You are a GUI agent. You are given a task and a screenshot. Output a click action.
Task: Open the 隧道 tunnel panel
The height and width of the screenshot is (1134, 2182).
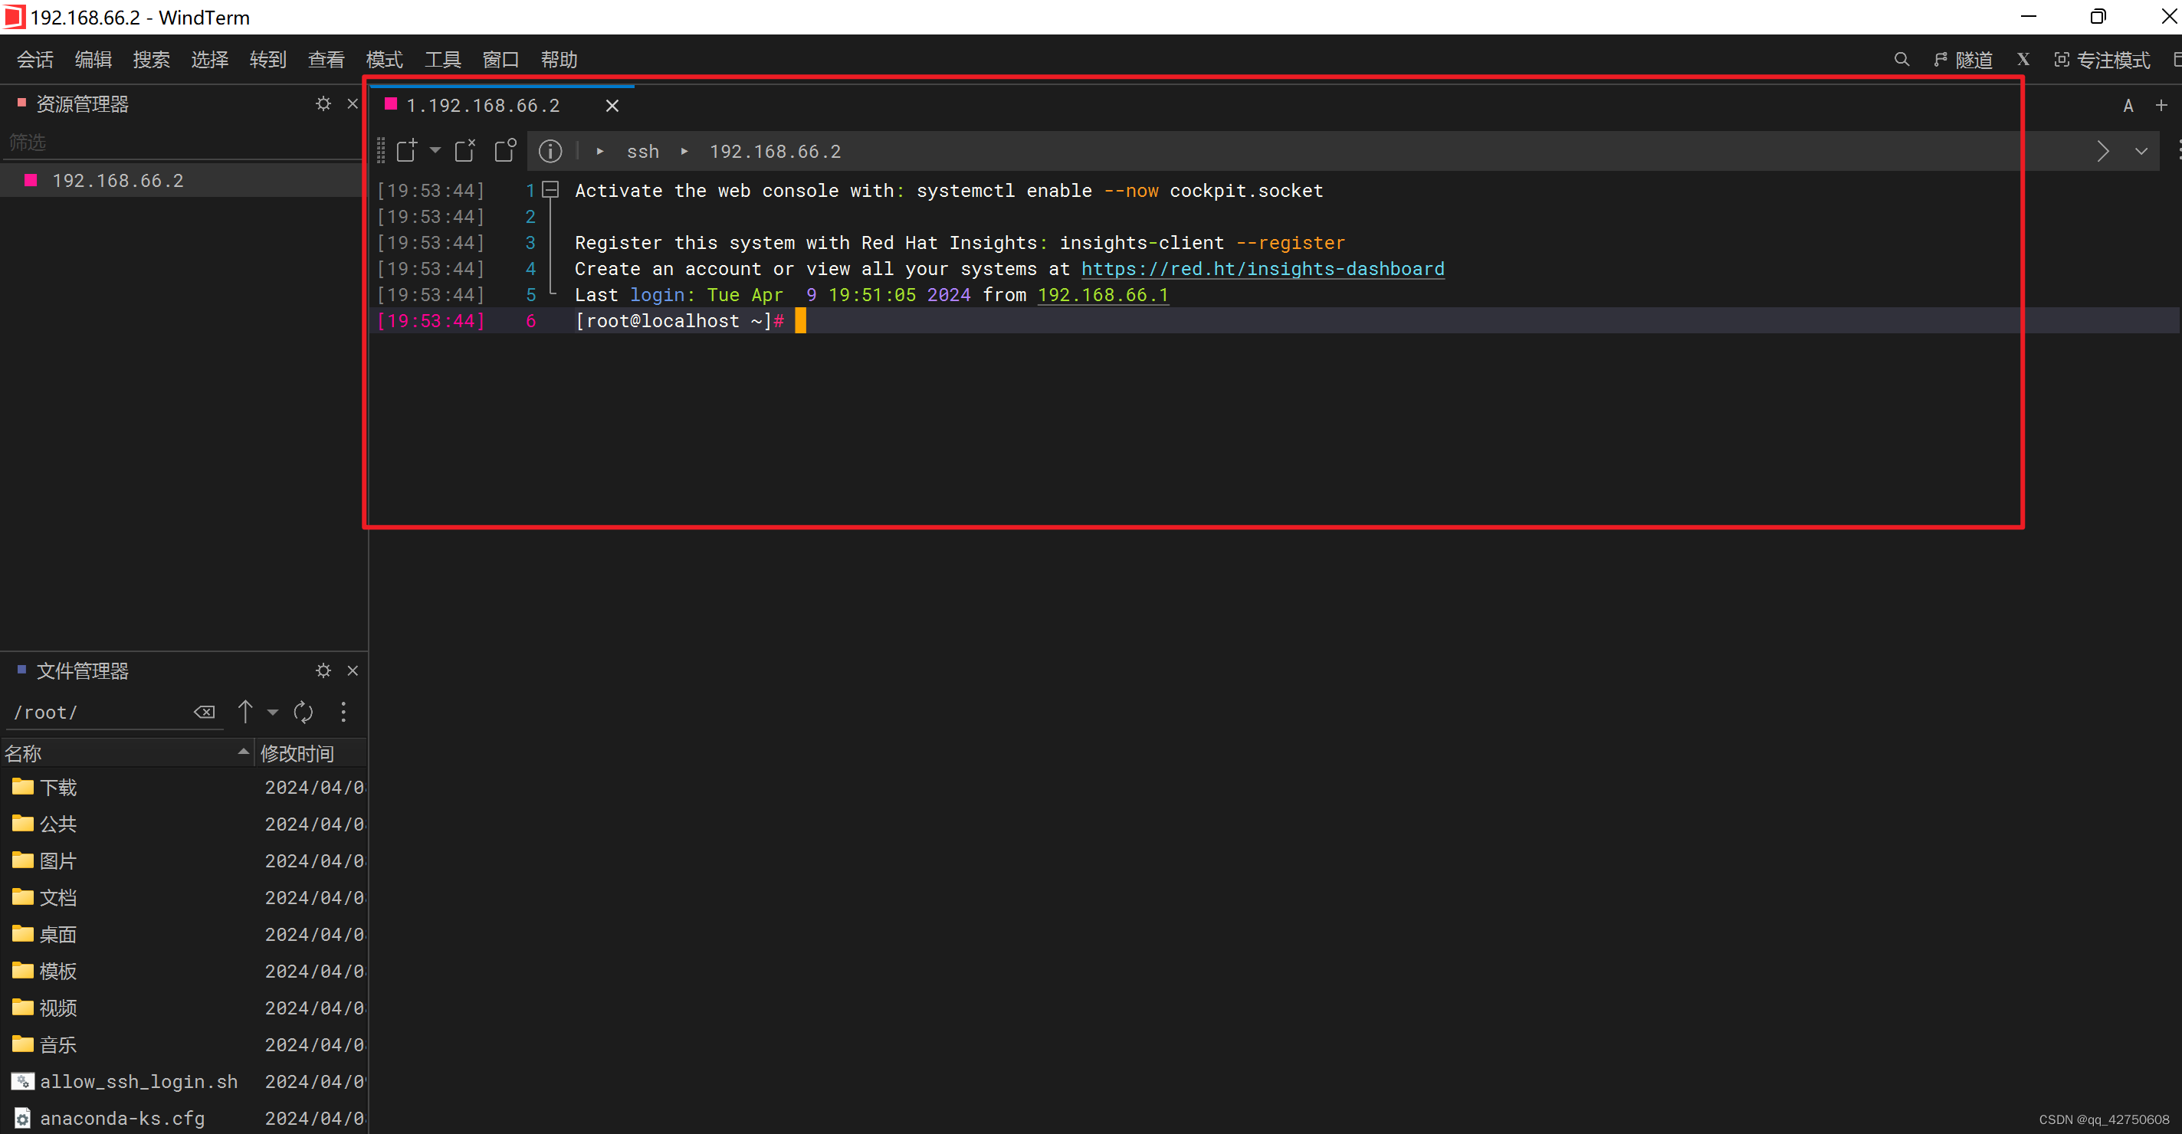(x=1963, y=59)
